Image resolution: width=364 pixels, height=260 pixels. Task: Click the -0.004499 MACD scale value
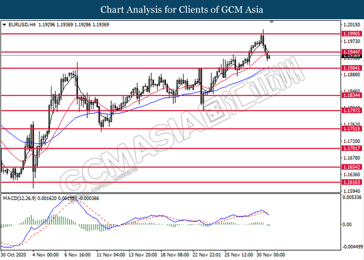pos(352,246)
